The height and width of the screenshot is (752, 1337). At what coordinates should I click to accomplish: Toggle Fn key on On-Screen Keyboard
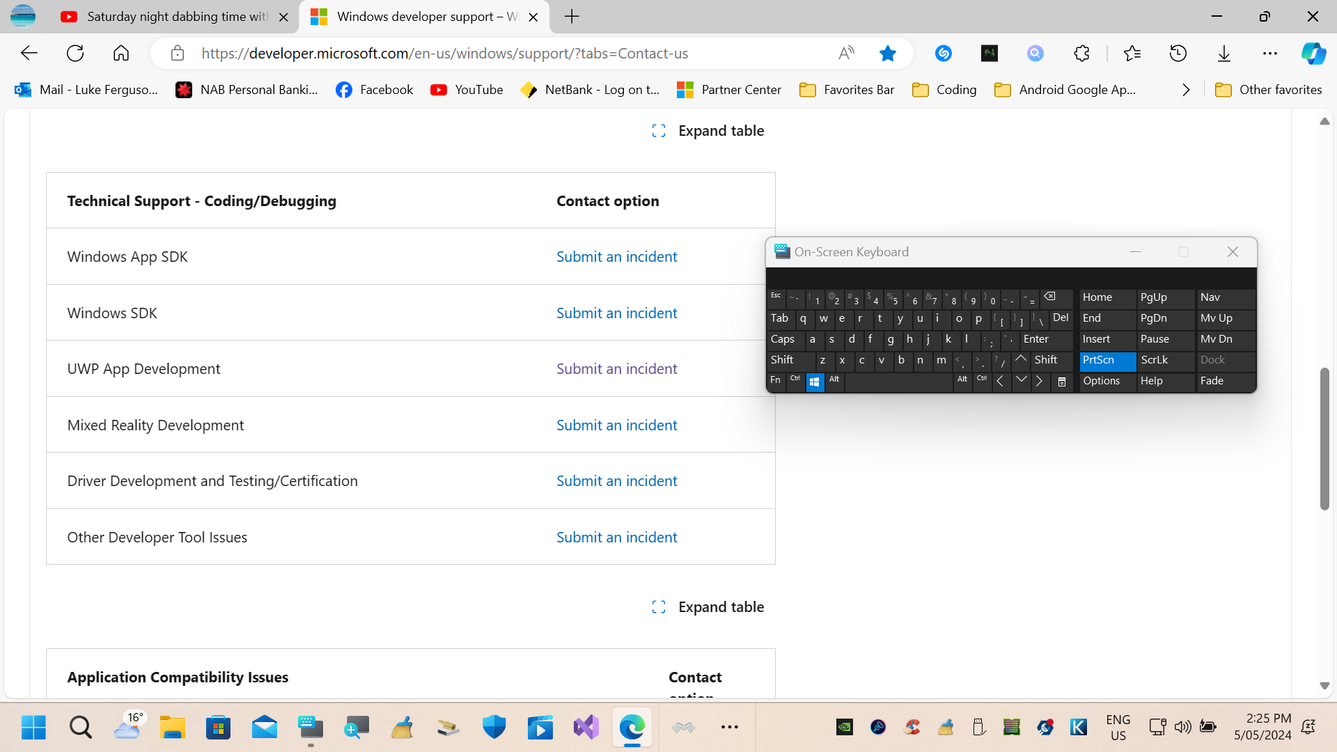pos(776,382)
